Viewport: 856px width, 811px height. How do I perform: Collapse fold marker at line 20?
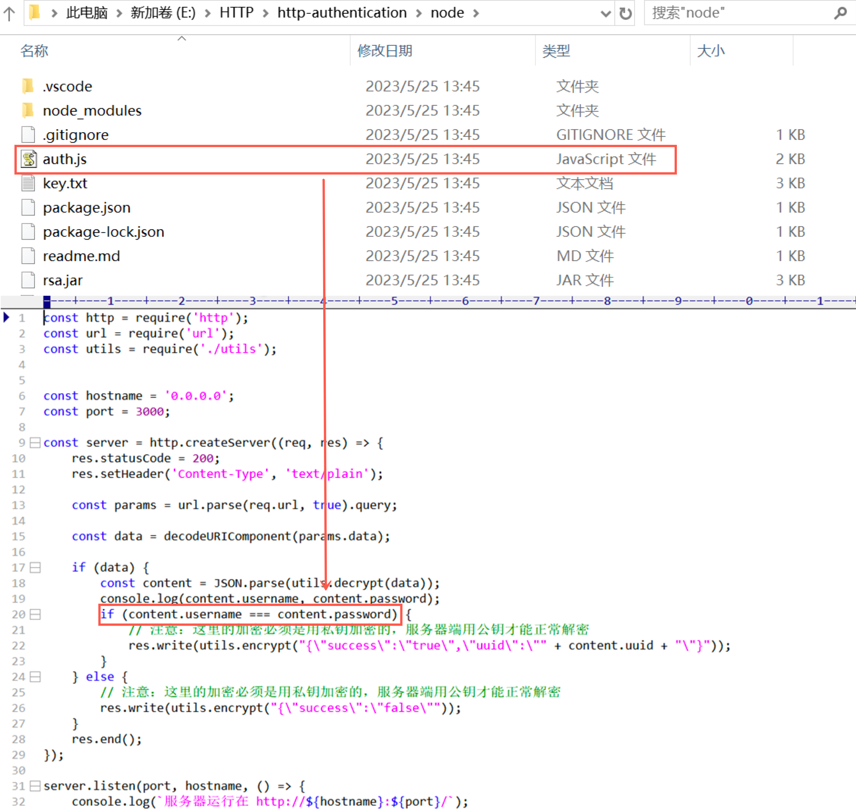point(35,614)
